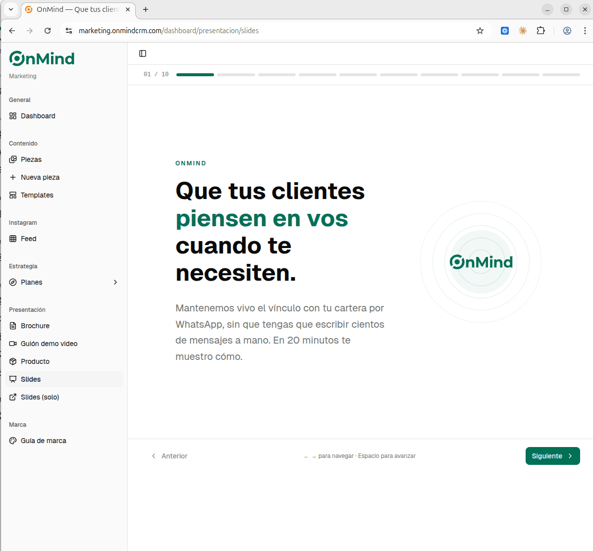The width and height of the screenshot is (593, 551).
Task: Click the plus icon for Nueva pieza
Action: [13, 177]
